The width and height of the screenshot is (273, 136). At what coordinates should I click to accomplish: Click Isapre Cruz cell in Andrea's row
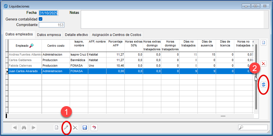(79, 54)
